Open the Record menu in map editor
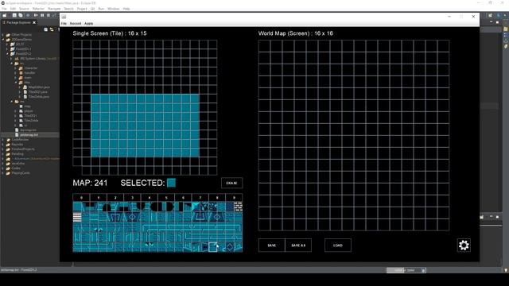This screenshot has height=286, width=509. click(x=76, y=23)
